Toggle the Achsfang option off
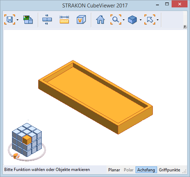Viewport: 190px width, 177px height. [x=146, y=170]
